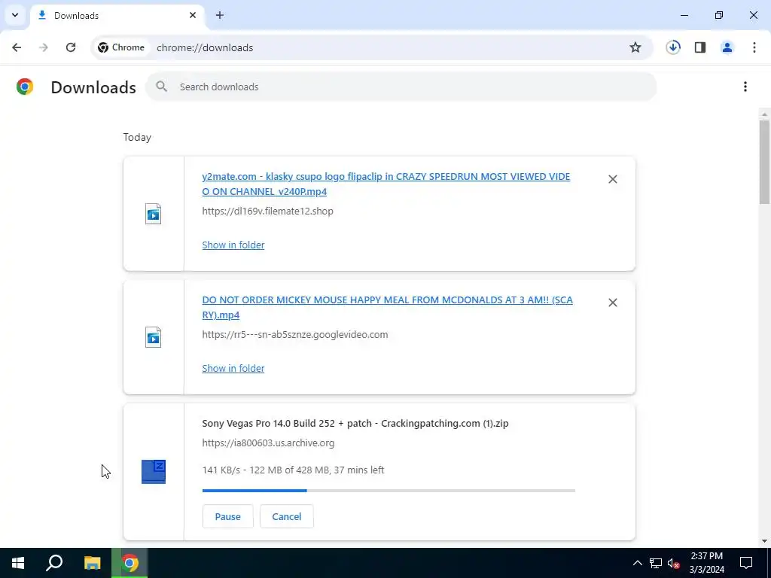This screenshot has width=771, height=578.
Task: Click the scrollbar down arrow
Action: (x=764, y=541)
